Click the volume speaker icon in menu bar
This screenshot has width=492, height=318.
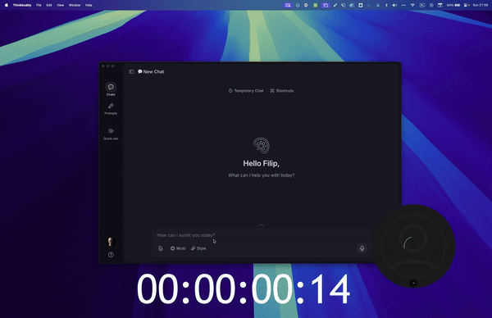(394, 5)
